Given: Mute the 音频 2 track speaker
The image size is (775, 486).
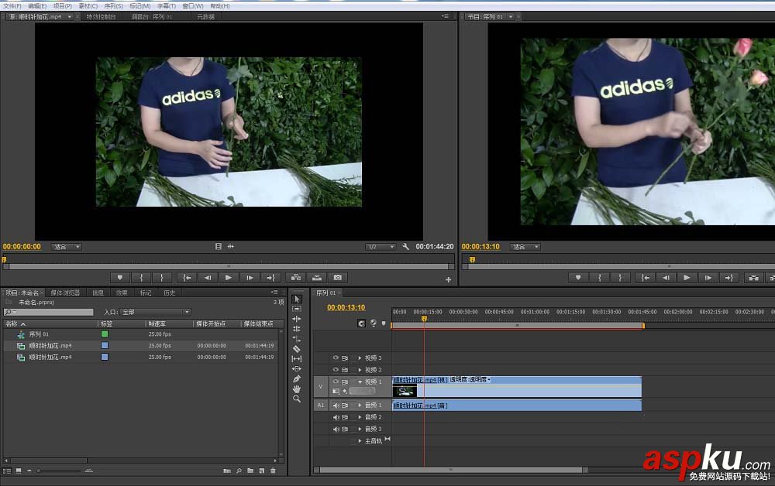Looking at the screenshot, I should tap(336, 417).
